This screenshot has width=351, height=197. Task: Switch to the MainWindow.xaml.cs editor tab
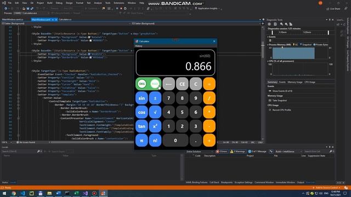[x=13, y=20]
